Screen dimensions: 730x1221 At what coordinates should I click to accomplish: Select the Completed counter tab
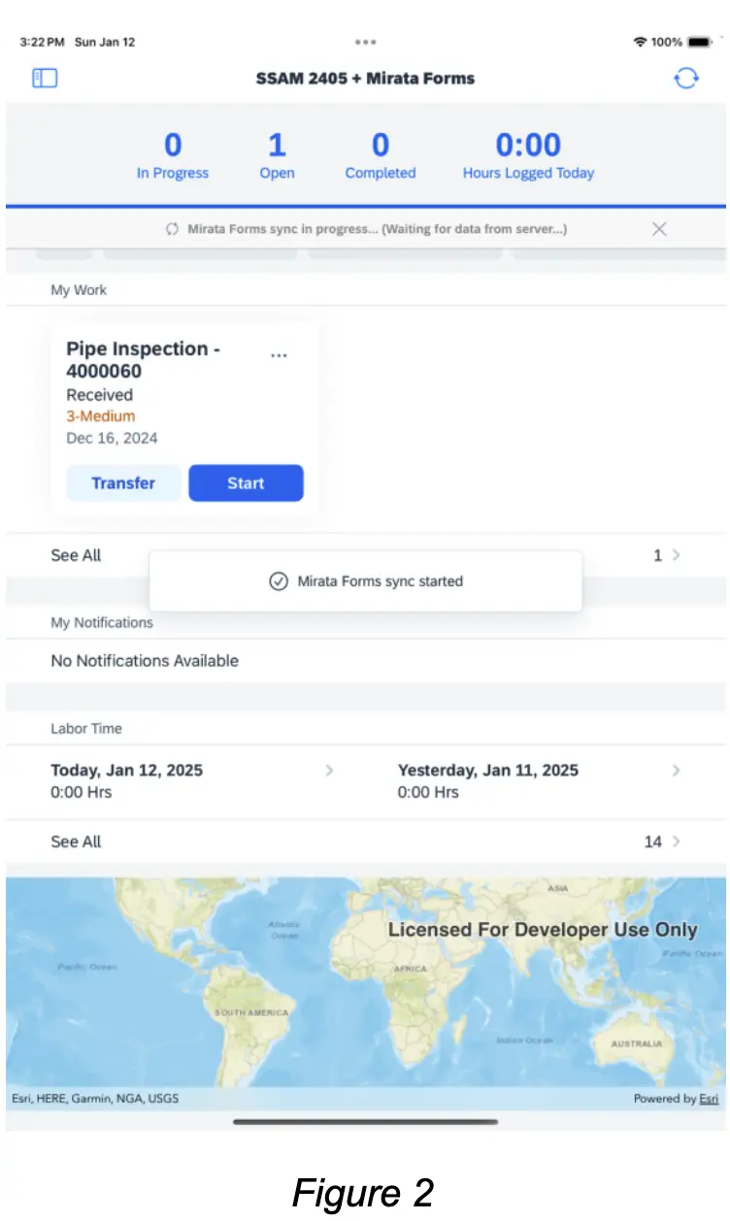click(381, 155)
